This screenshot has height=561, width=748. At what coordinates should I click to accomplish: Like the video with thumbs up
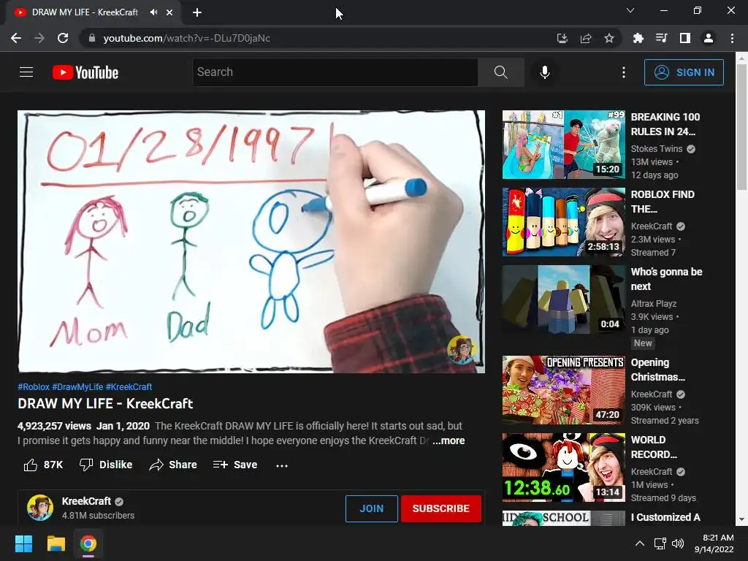[x=43, y=465]
